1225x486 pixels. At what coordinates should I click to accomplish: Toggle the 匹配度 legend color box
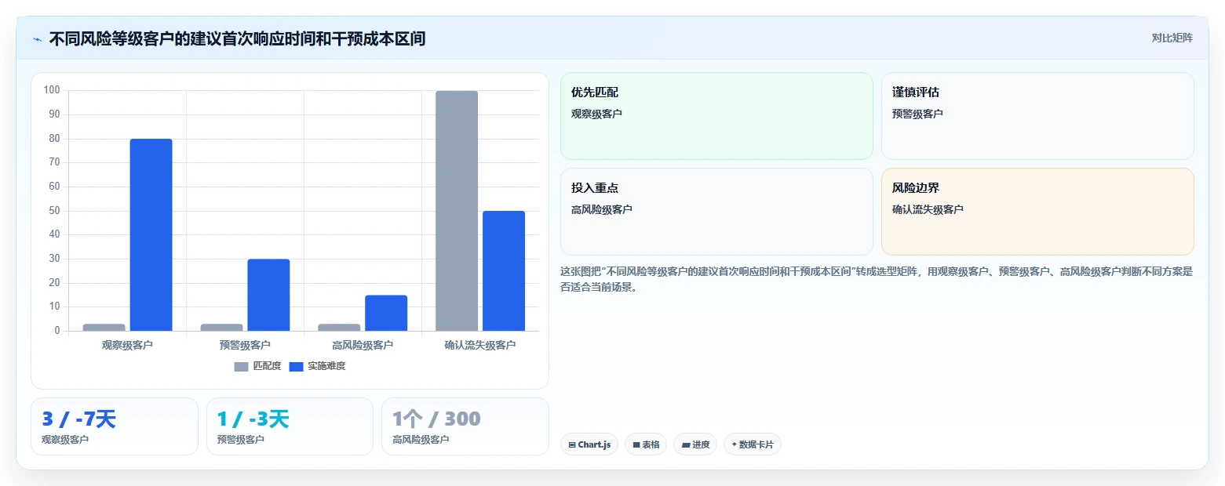[241, 366]
